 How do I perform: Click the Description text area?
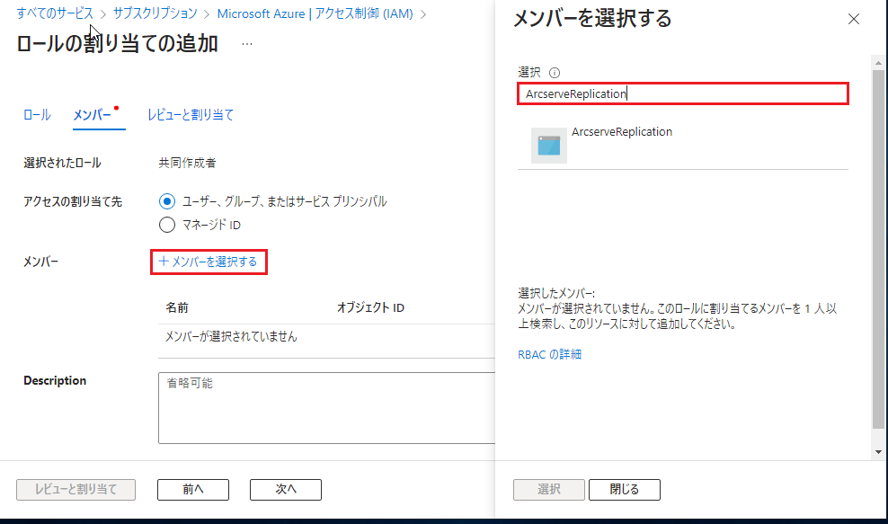(327, 408)
